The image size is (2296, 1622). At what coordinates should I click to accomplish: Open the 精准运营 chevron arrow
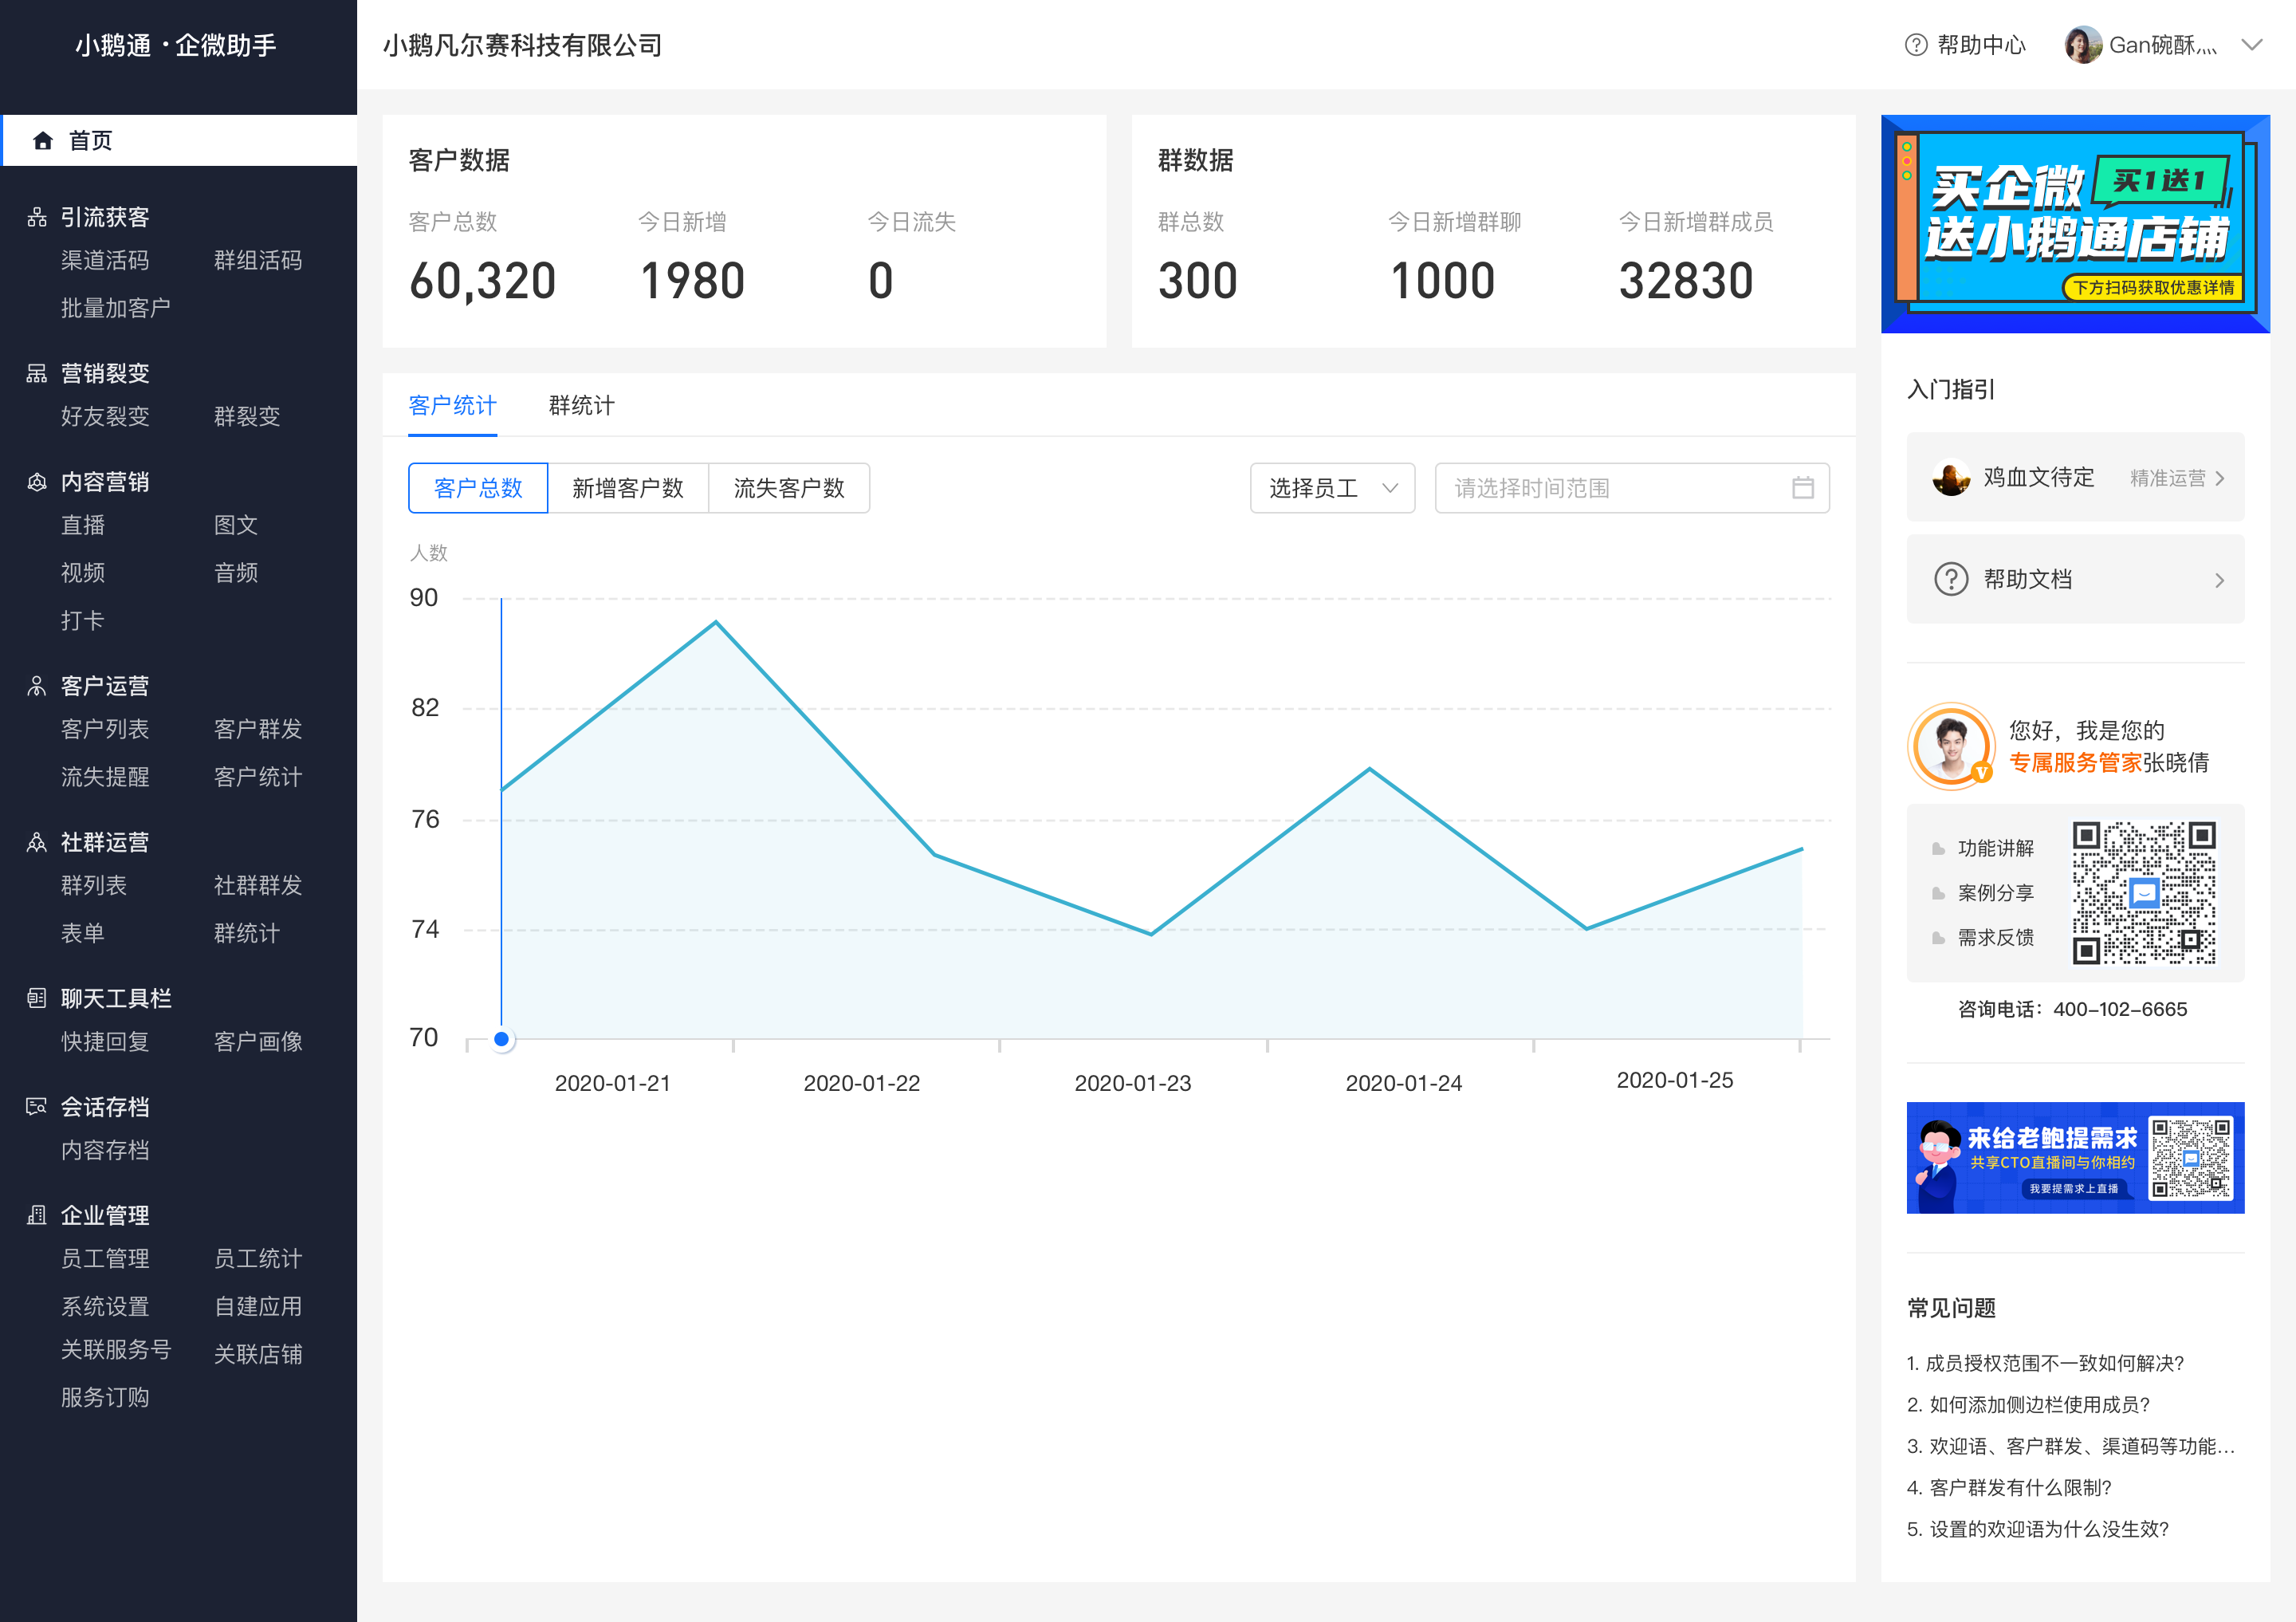tap(2219, 478)
